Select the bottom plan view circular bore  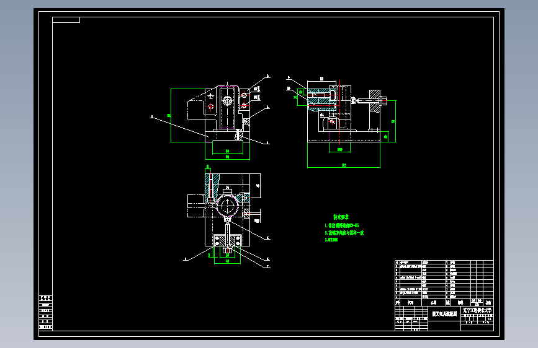228,206
